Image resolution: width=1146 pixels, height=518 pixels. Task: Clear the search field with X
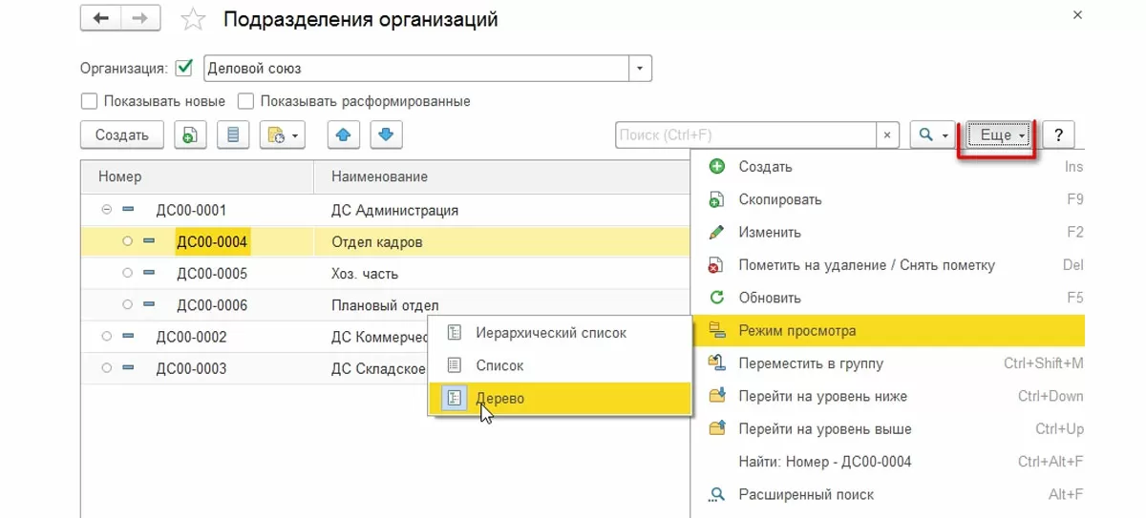[x=888, y=135]
